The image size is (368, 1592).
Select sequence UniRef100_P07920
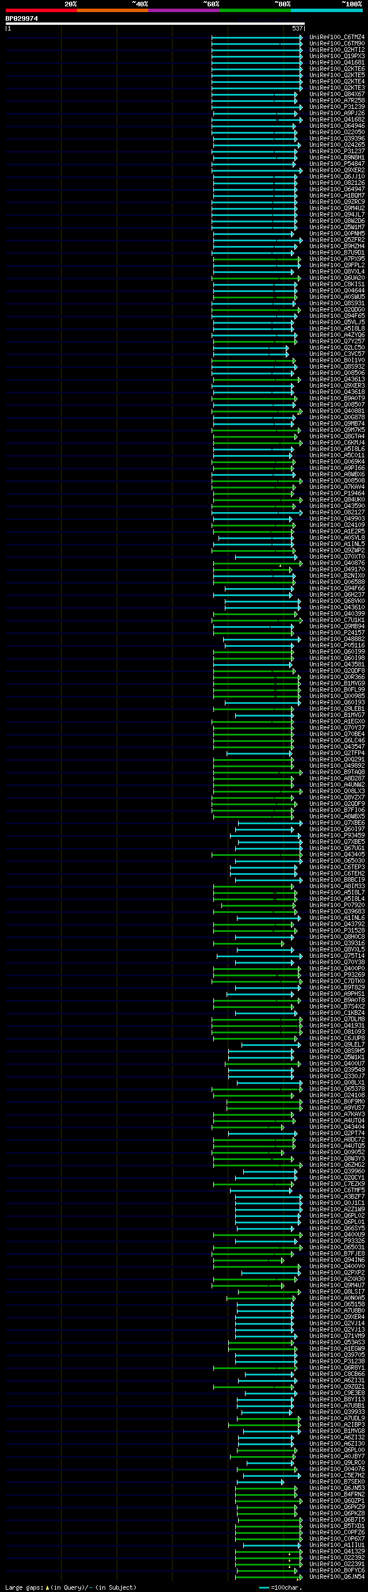click(x=337, y=905)
